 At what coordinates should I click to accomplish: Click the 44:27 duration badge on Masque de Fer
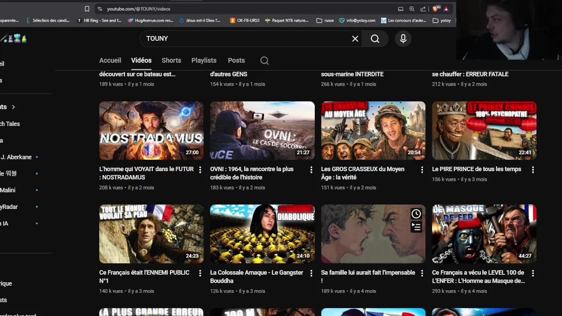pos(525,256)
